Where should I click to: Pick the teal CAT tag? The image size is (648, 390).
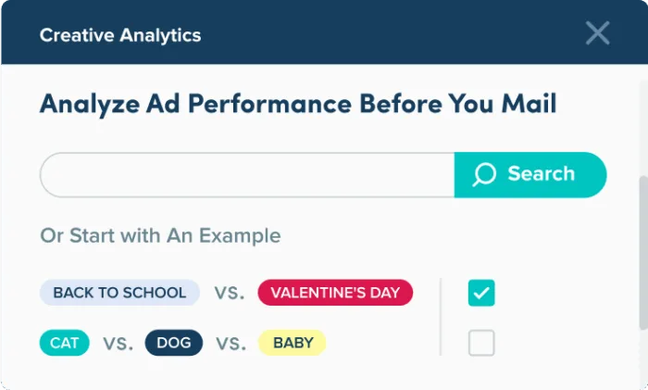coord(65,343)
